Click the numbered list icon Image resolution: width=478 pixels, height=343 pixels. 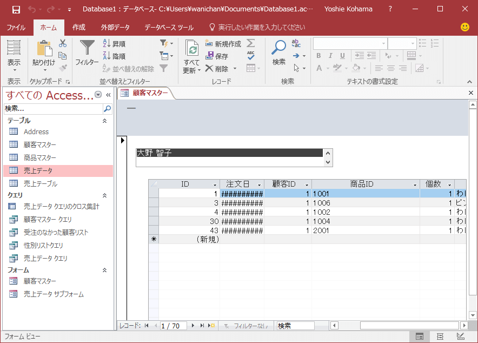(x=434, y=43)
